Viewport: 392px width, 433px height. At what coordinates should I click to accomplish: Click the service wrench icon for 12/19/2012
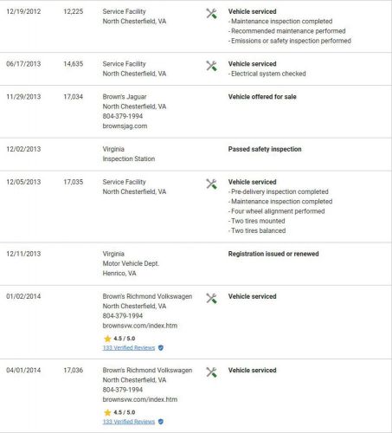[211, 13]
